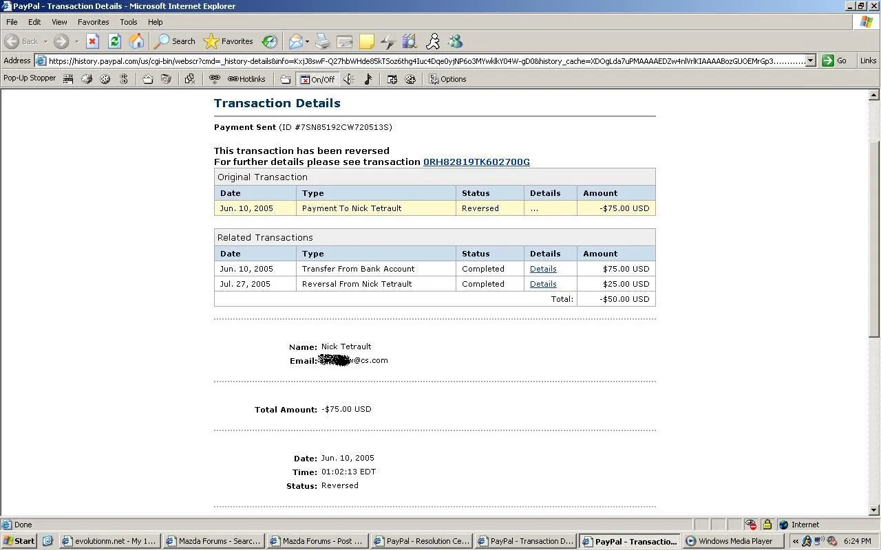
Task: Click the folder icon left of On/Off
Action: coord(285,79)
